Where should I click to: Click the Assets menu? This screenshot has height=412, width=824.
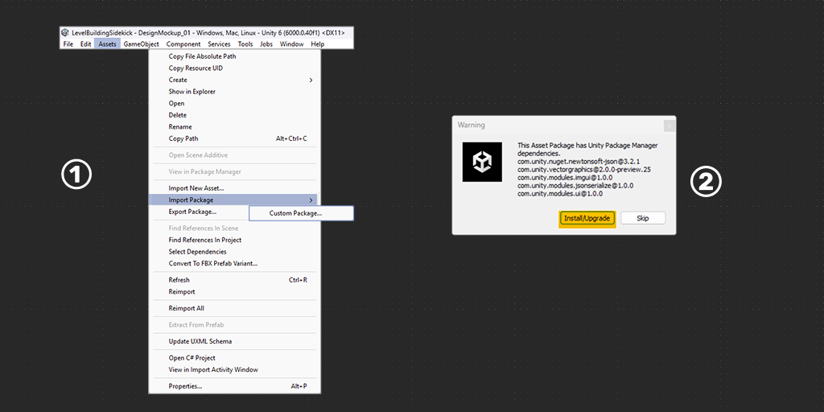point(107,44)
